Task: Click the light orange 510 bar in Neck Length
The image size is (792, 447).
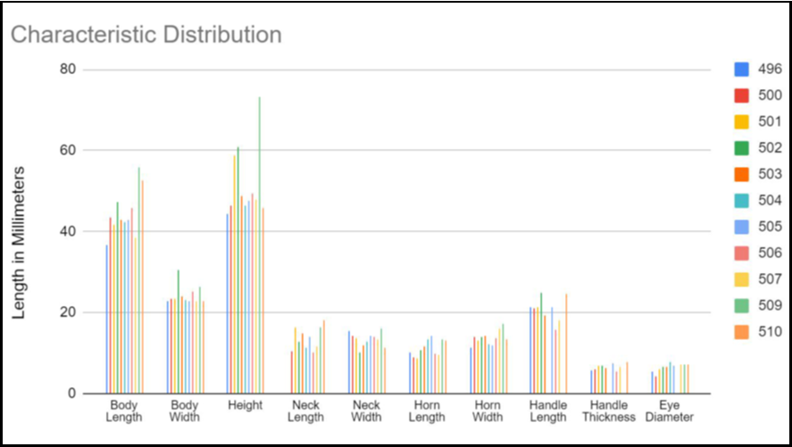Action: tap(324, 357)
